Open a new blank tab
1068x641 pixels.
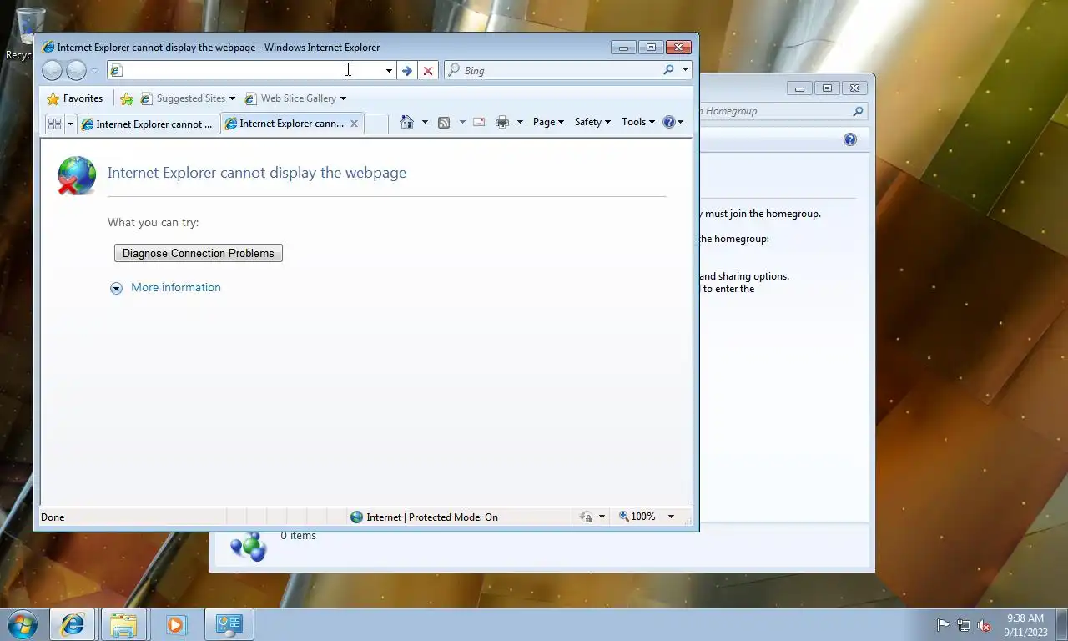click(x=376, y=124)
